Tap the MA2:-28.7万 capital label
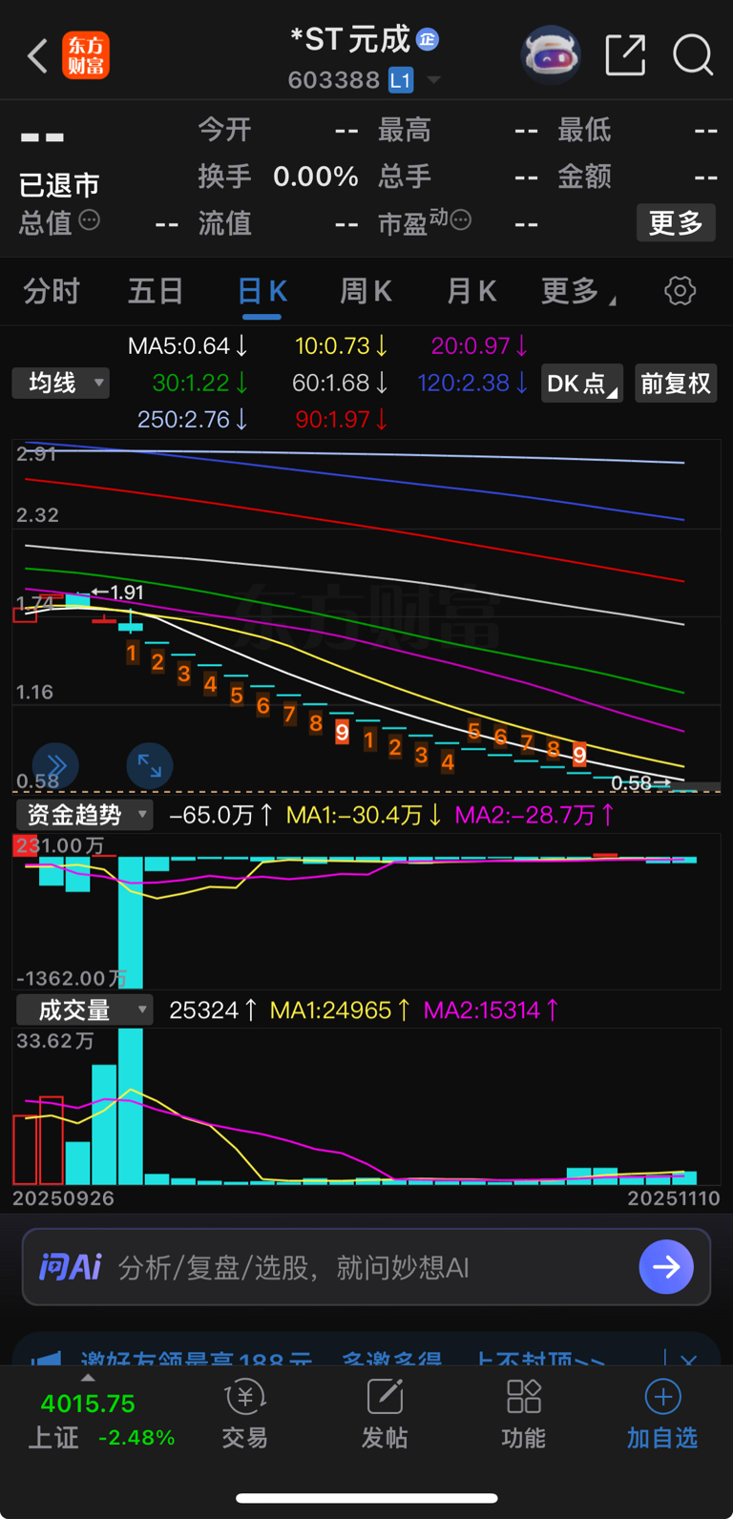The width and height of the screenshot is (733, 1519). pos(534,815)
